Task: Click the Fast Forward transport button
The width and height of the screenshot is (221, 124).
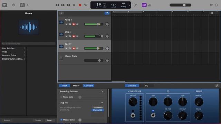Action: pyautogui.click(x=63, y=5)
